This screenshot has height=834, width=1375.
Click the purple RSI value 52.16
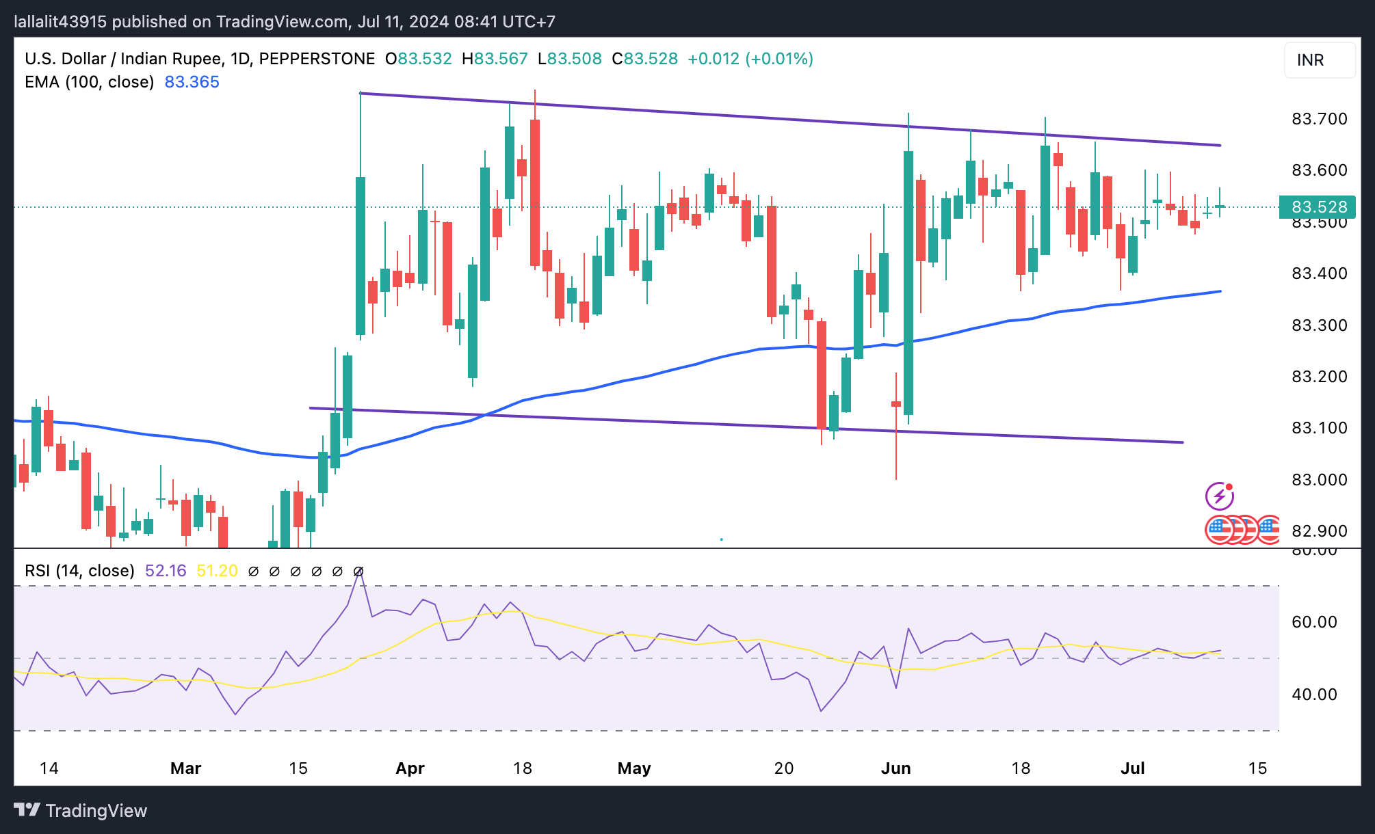tap(166, 571)
